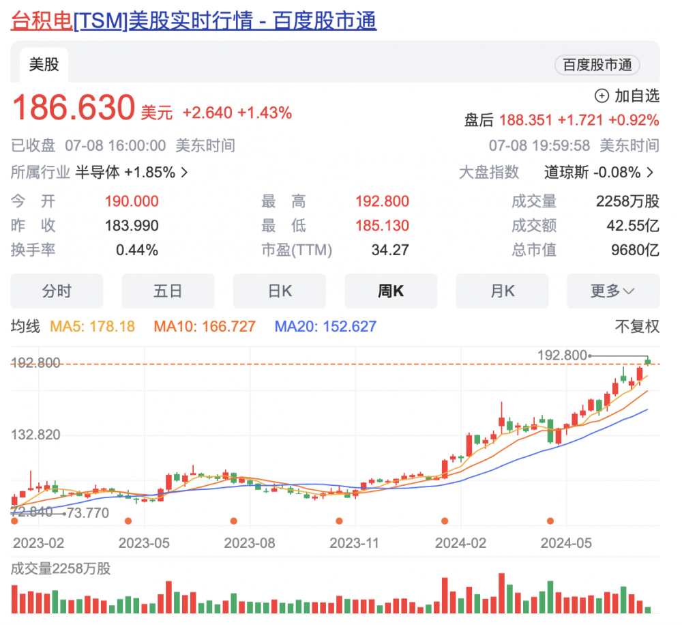
Task: Click the orange event dot near 2023-11
Action: coord(339,521)
